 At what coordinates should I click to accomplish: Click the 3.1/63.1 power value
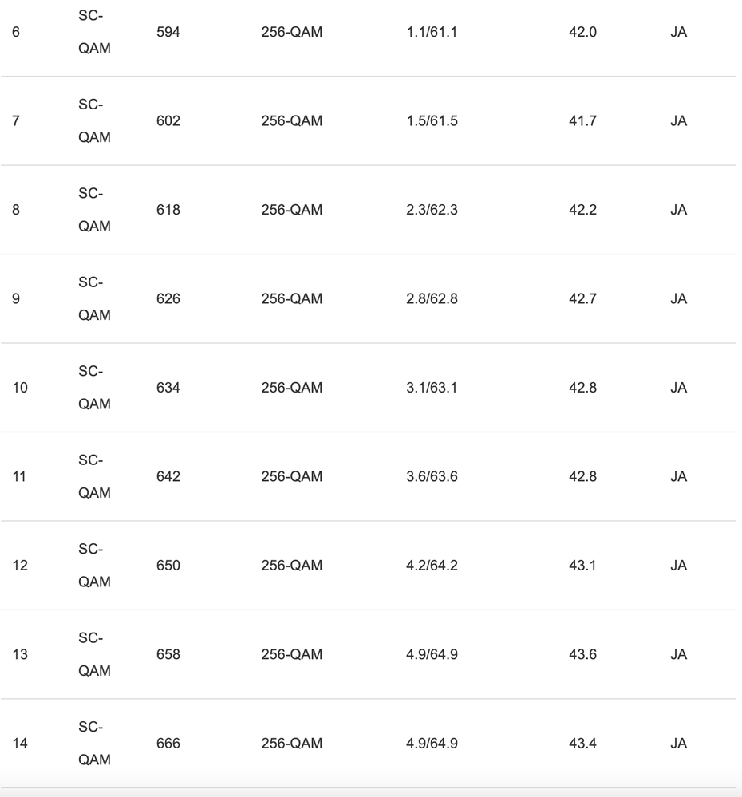432,389
